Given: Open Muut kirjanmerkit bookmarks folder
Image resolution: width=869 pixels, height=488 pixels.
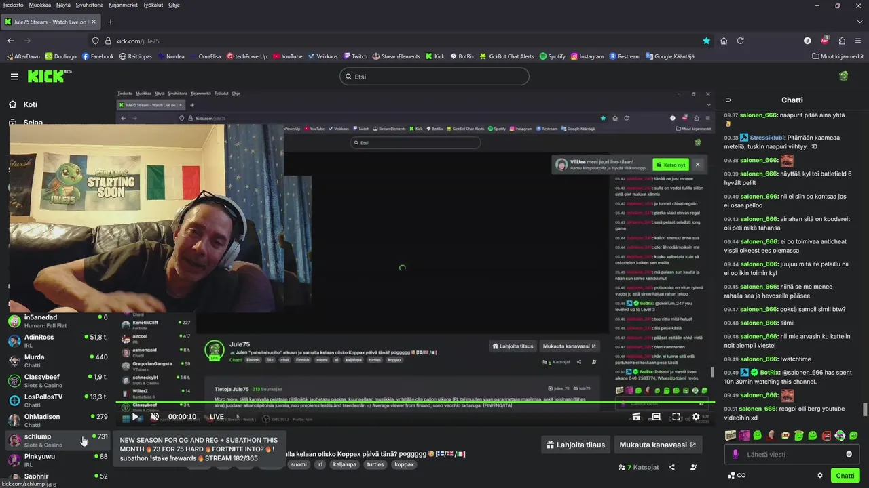Looking at the screenshot, I should click(x=838, y=56).
